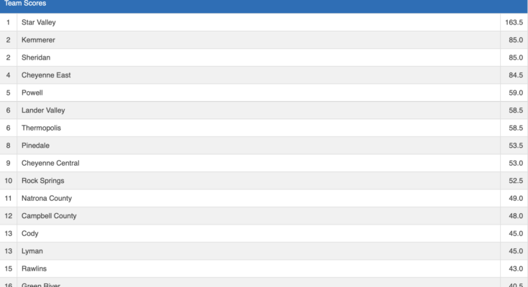The image size is (528, 287).
Task: Select Powell's 59.0 score value
Action: (515, 93)
